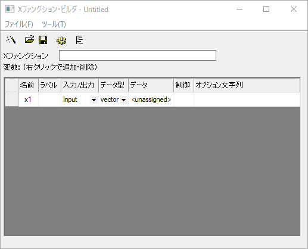The width and height of the screenshot is (308, 249).
Task: Open the ファイル(F) menu
Action: tap(19, 24)
